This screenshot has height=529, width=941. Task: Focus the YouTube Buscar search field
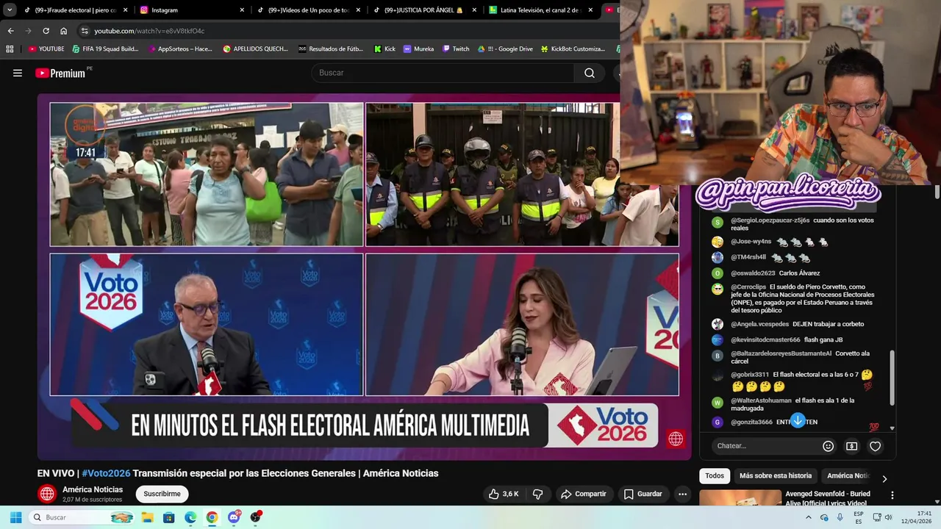tap(443, 73)
